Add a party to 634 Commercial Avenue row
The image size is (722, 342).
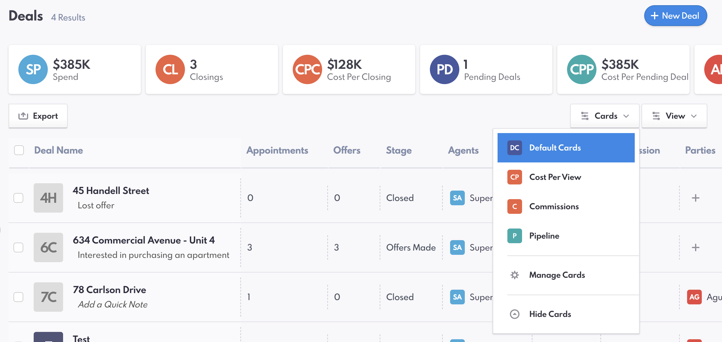point(695,247)
